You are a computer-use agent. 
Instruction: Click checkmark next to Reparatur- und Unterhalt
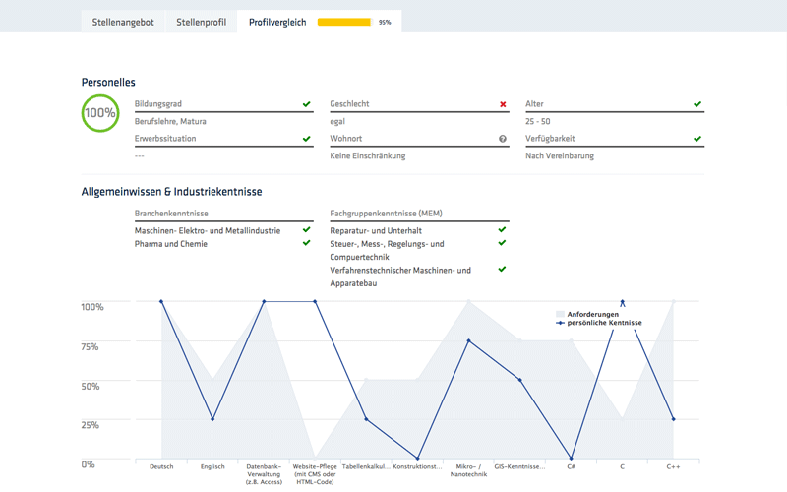503,230
